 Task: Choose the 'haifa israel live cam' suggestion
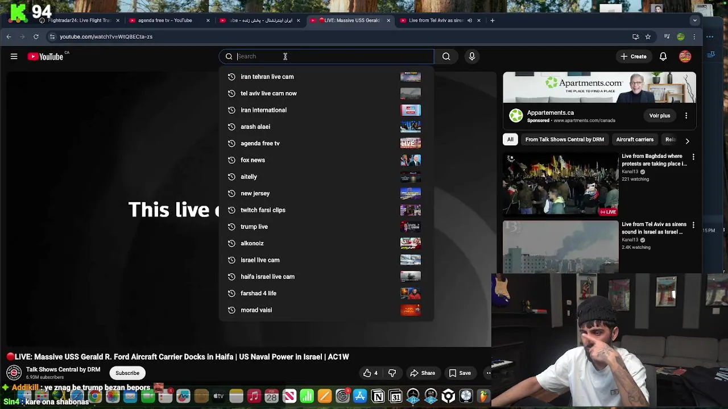(x=326, y=277)
